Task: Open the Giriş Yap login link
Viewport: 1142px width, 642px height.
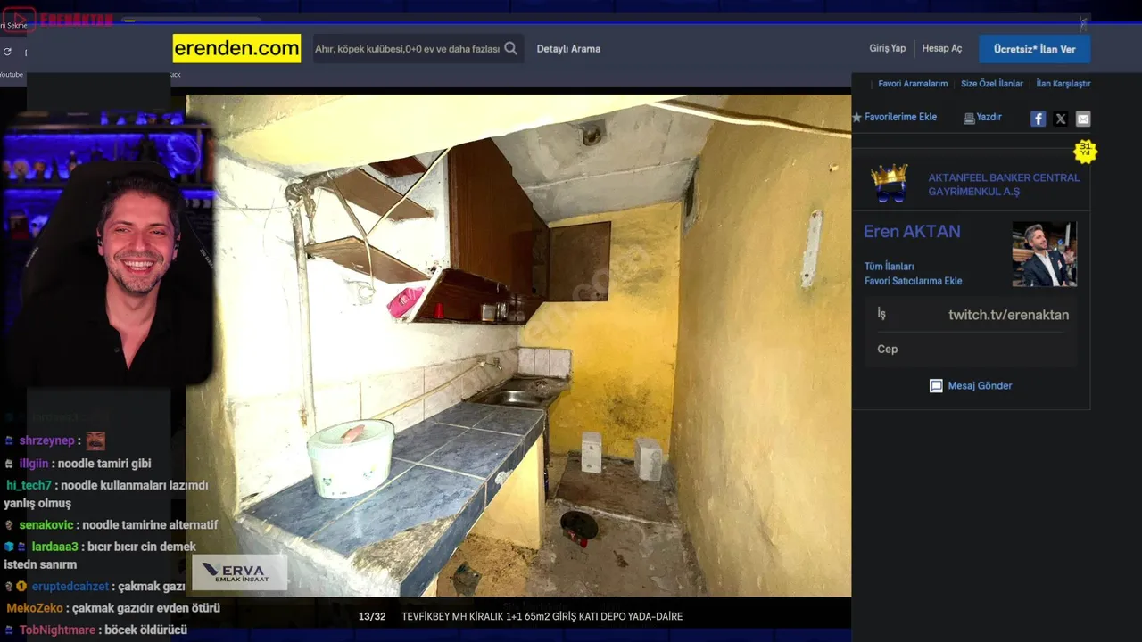Action: click(x=888, y=48)
